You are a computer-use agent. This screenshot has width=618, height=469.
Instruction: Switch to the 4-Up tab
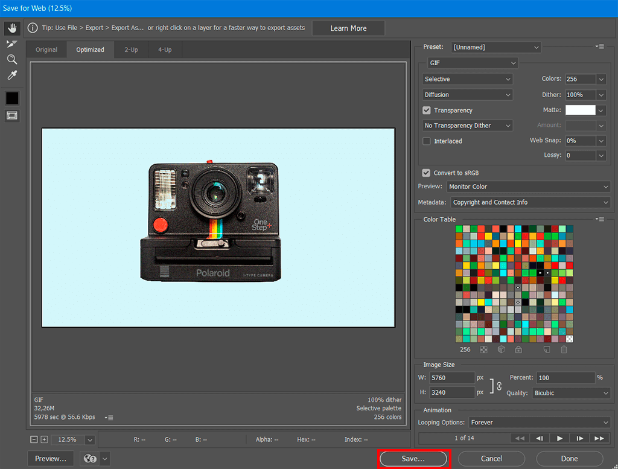[x=165, y=49]
